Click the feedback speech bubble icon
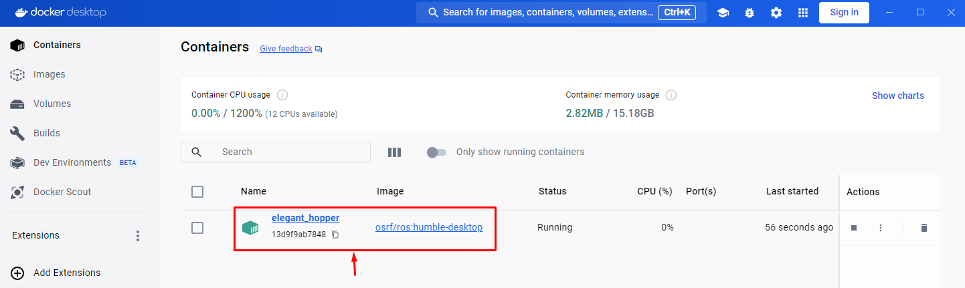 (x=319, y=49)
